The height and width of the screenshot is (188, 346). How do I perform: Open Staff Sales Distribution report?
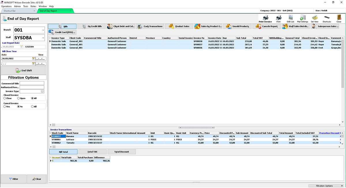click(x=296, y=26)
